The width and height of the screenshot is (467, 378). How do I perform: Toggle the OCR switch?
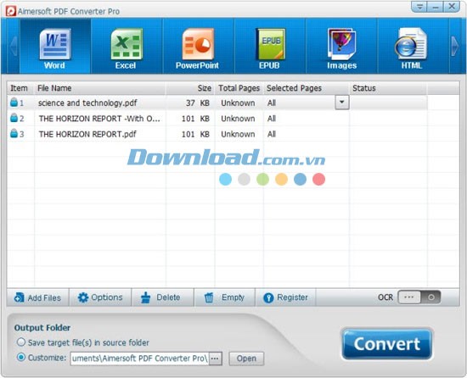pos(419,297)
